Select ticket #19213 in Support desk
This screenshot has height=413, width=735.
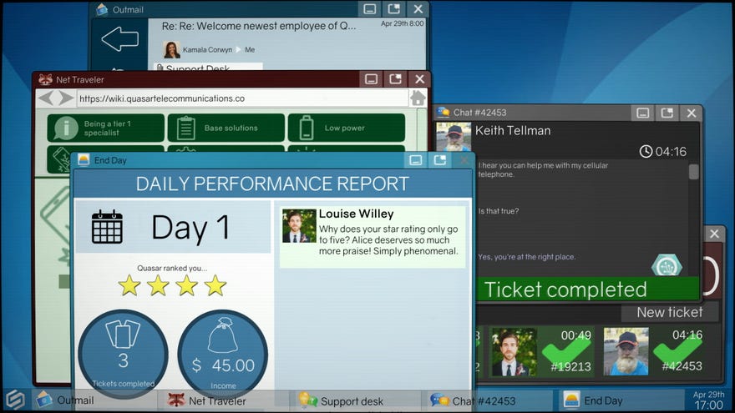pos(541,351)
